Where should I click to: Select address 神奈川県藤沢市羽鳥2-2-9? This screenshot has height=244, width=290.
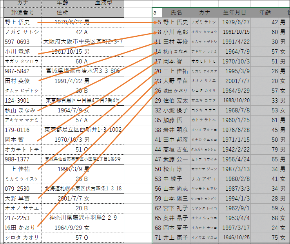tap(83, 218)
